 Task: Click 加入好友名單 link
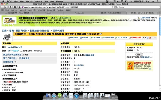(x=121, y=38)
